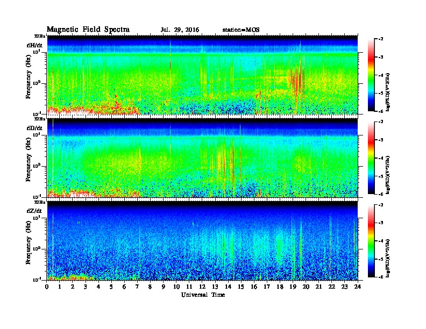
Task: Click the '11' tick on the time axis
Action: pos(189,287)
